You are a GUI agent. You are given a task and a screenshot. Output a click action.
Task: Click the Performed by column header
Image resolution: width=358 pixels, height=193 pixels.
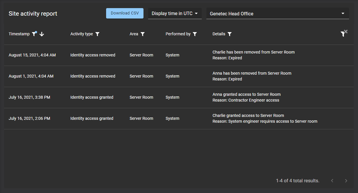(178, 34)
